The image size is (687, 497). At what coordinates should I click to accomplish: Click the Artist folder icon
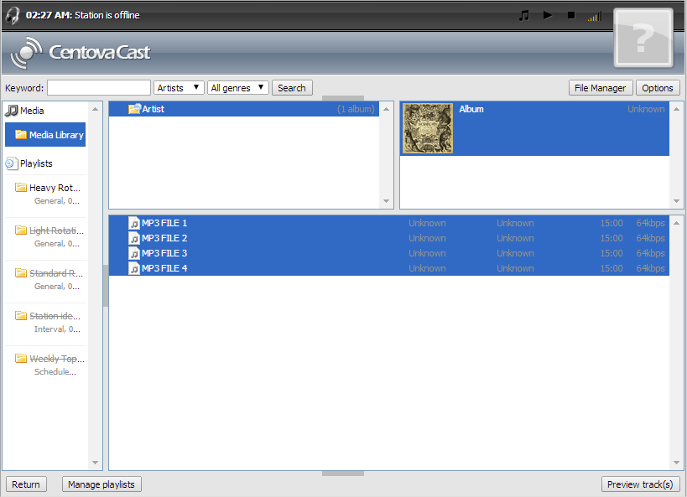click(x=134, y=109)
